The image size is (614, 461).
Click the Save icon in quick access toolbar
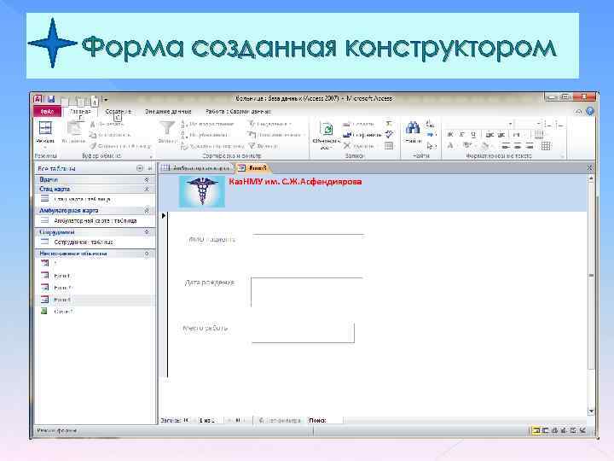(51, 99)
